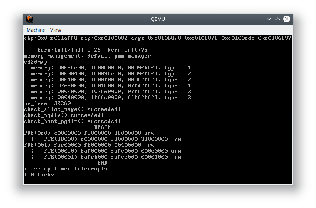Click the 'PTE(00001) fafeb000-fafec000' line
This screenshot has height=208, width=316.
pos(106,157)
